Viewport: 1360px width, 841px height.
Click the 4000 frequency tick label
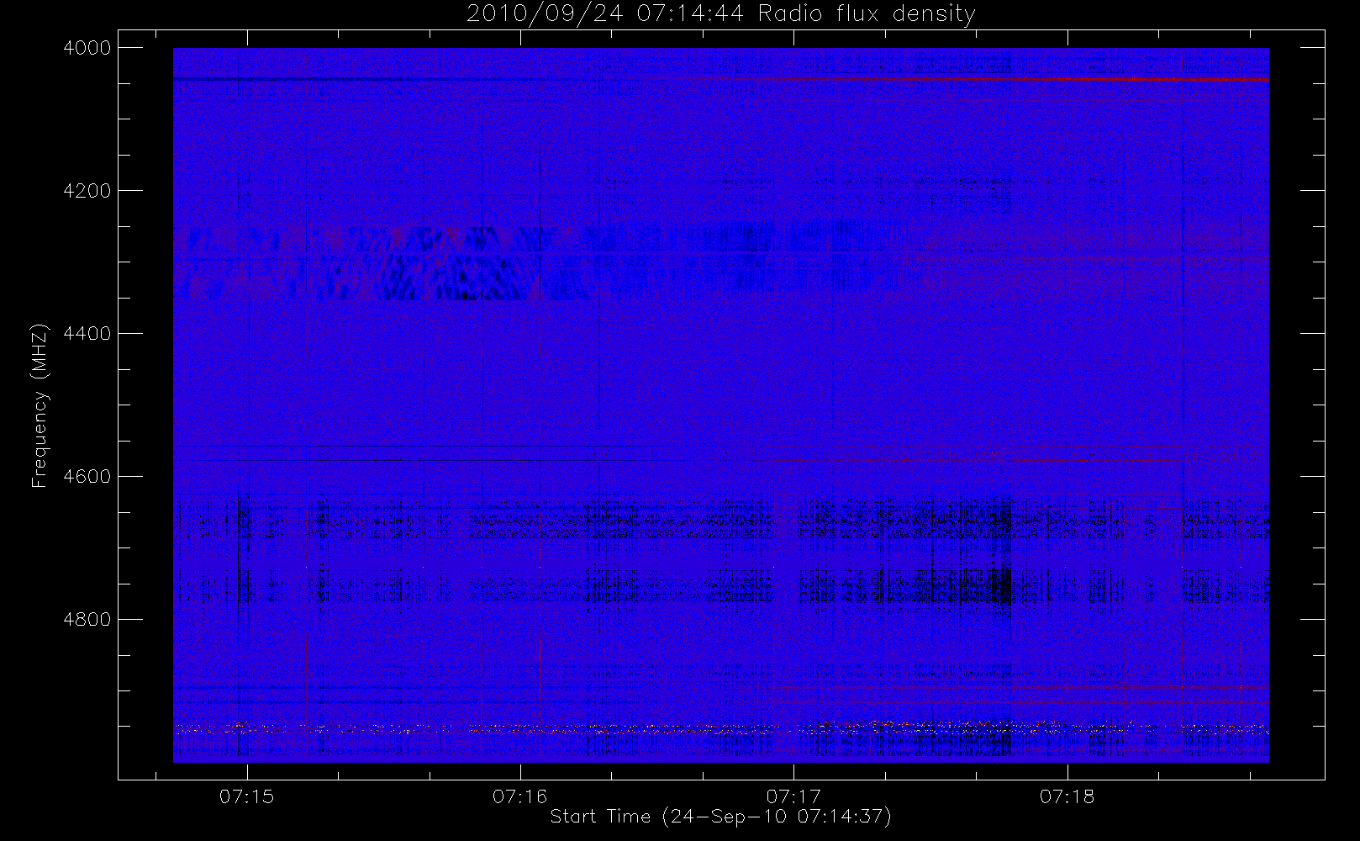(x=87, y=48)
